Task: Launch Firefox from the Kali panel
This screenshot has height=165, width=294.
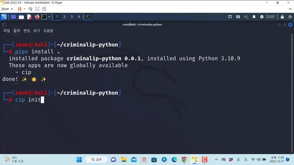Action: click(37, 17)
